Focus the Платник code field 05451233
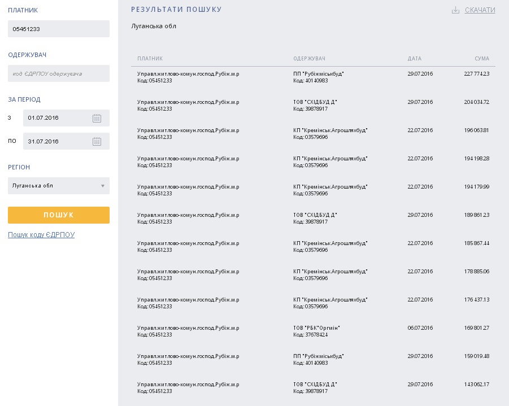Image resolution: width=509 pixels, height=406 pixels. tap(58, 29)
